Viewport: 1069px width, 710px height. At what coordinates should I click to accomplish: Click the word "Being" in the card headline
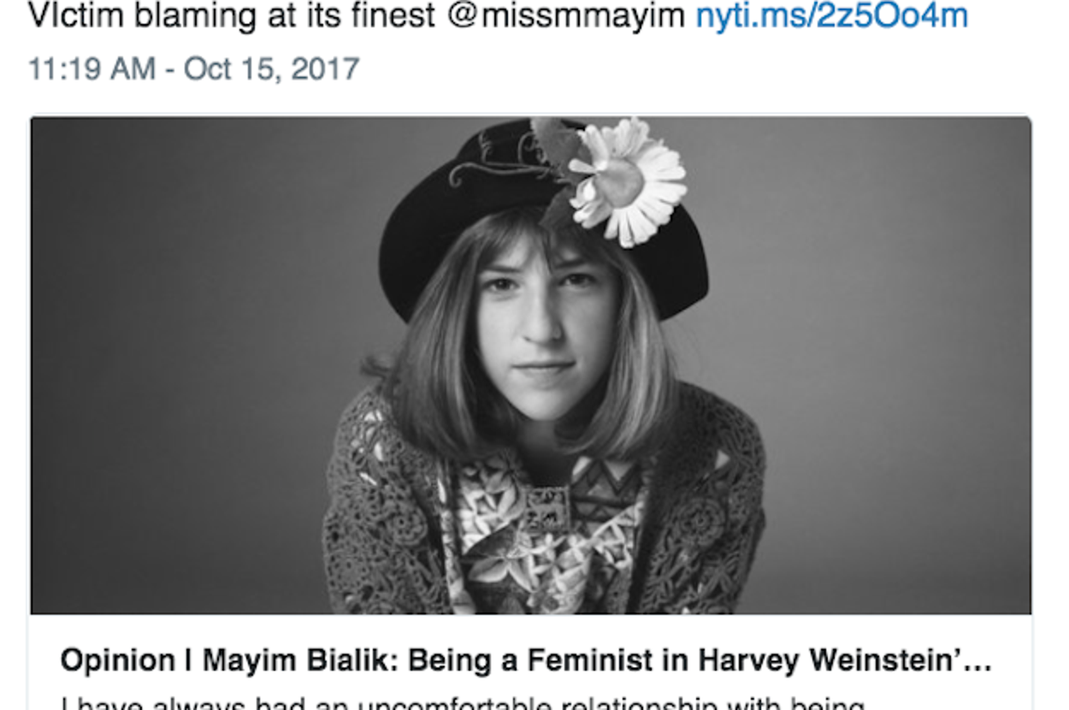[451, 660]
